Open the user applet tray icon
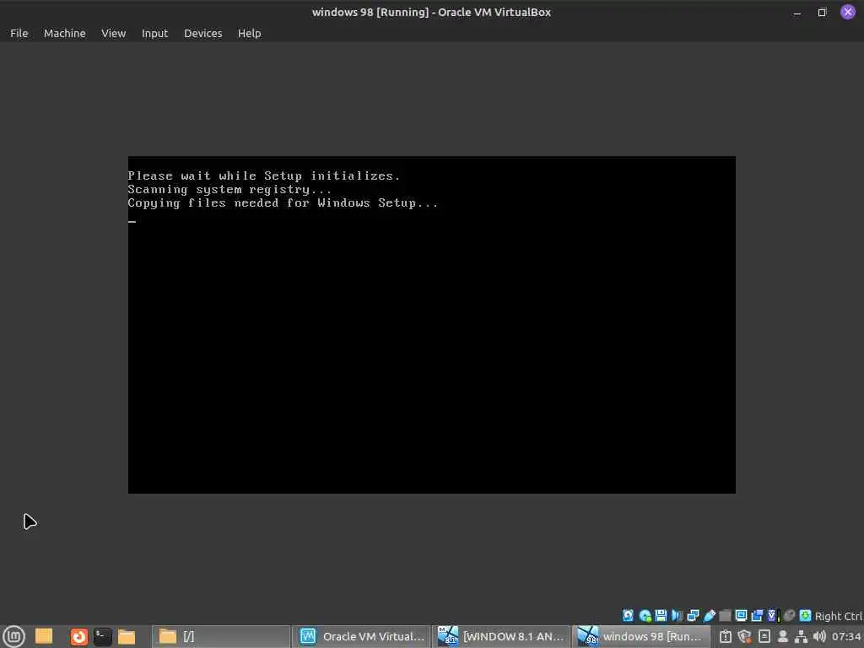 [x=782, y=636]
